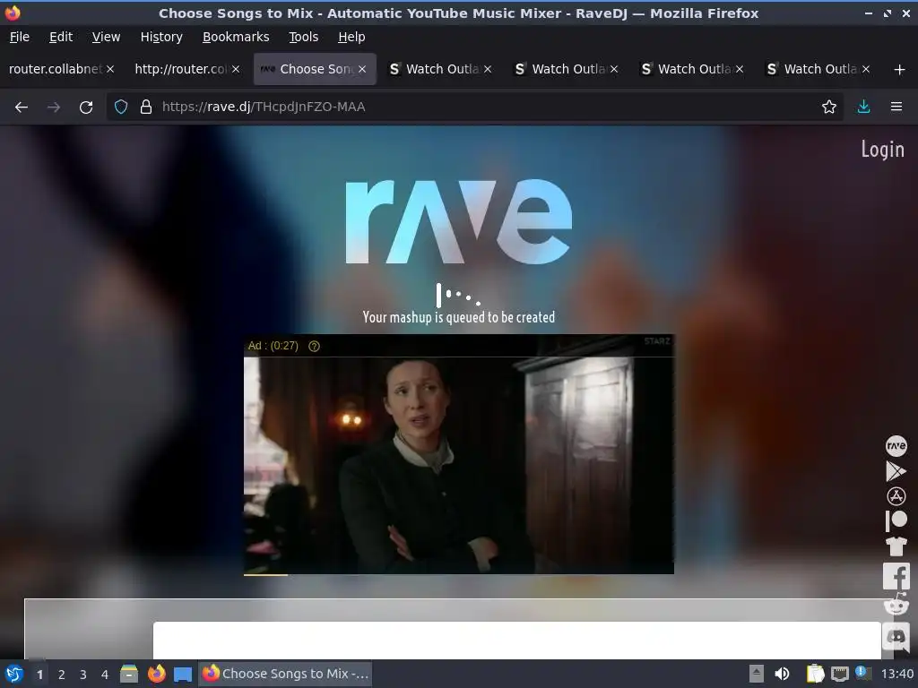Open the View menu
Screen dimensions: 918x688
[106, 37]
